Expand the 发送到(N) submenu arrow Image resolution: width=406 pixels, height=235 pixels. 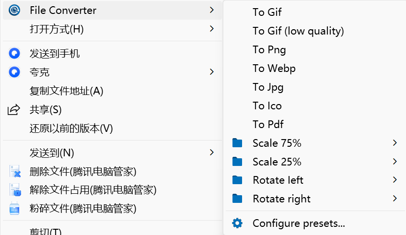212,153
